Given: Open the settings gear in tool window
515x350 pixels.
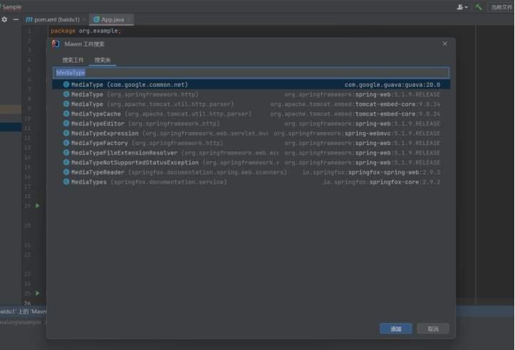Looking at the screenshot, I should [x=4, y=20].
